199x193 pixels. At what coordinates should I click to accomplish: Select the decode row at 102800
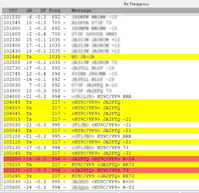point(101,79)
